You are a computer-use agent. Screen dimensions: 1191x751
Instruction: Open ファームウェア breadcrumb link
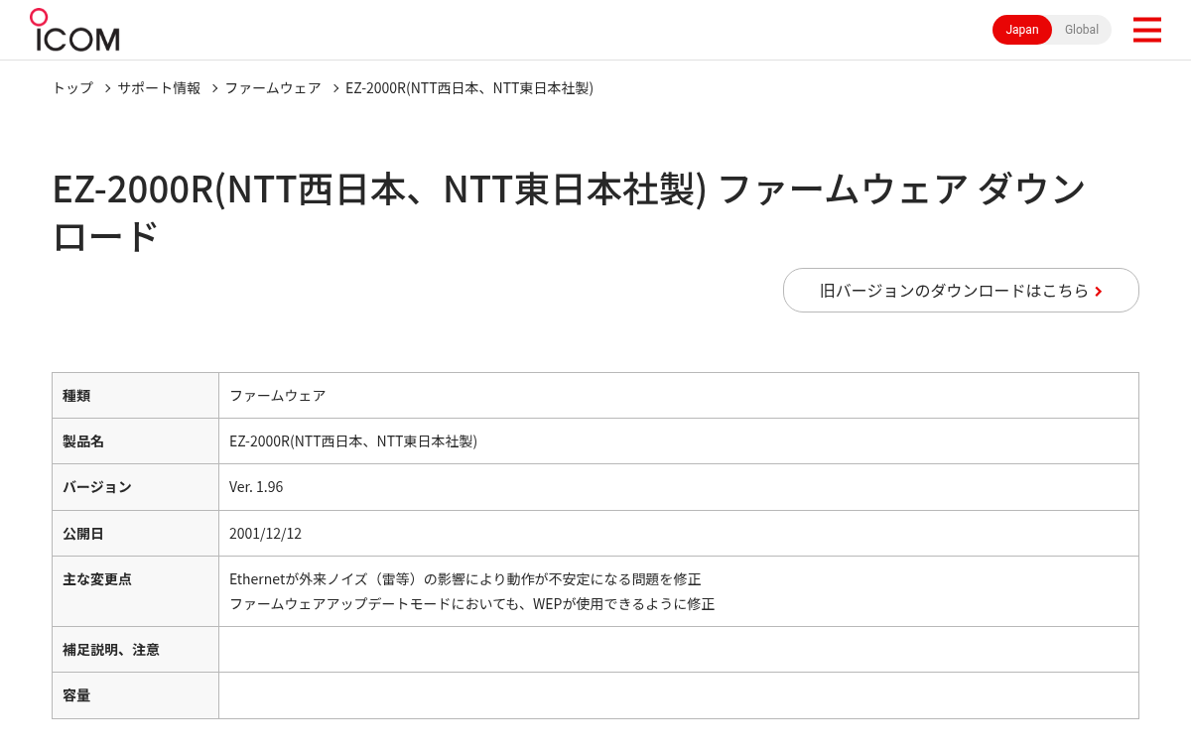coord(273,87)
